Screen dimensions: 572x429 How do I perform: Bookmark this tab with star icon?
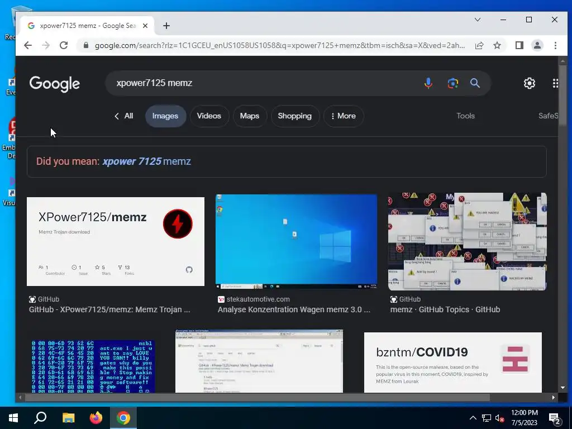coord(497,45)
